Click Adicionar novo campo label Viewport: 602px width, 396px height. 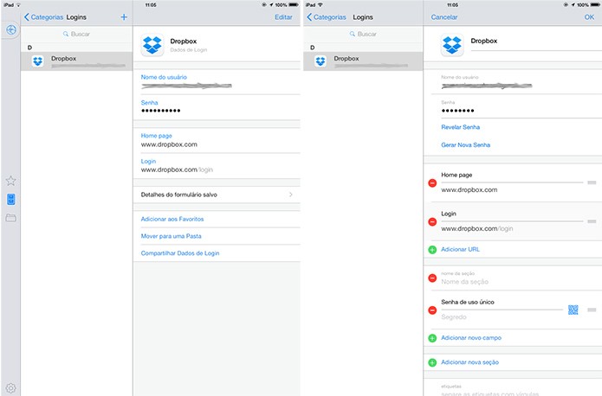click(471, 338)
